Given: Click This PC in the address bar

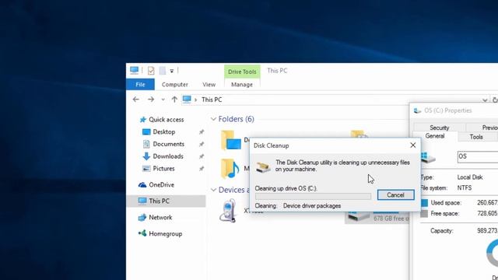Looking at the screenshot, I should [x=212, y=100].
